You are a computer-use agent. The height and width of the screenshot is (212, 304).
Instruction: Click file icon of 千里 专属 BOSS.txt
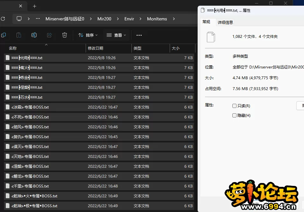[8, 186]
